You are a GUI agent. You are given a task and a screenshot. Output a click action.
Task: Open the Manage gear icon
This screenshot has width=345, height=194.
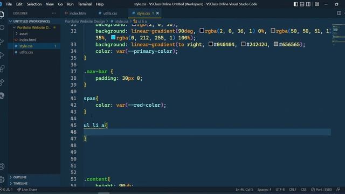click(x=2, y=179)
